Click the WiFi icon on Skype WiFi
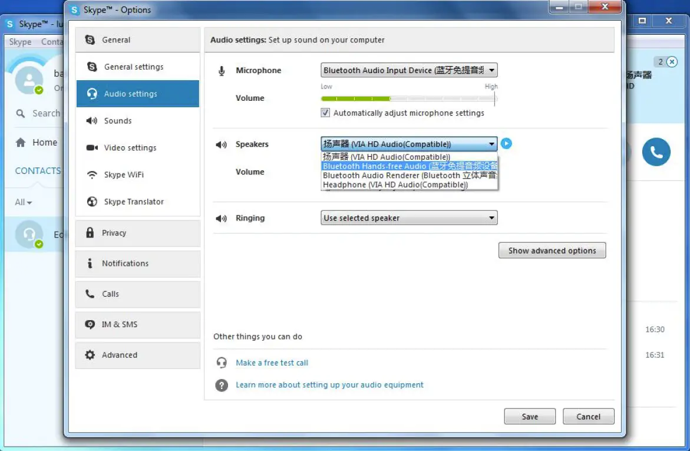The width and height of the screenshot is (690, 451). click(x=92, y=175)
